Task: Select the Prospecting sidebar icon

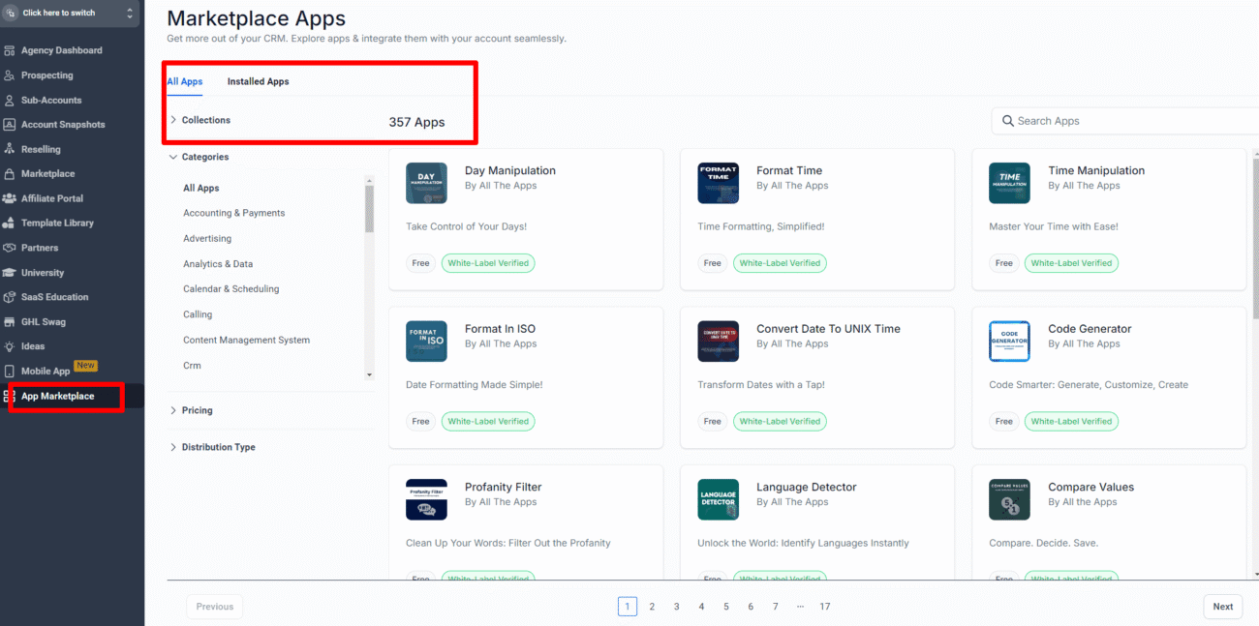Action: pos(46,75)
